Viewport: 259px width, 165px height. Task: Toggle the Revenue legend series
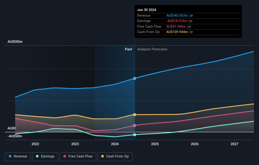(18, 156)
